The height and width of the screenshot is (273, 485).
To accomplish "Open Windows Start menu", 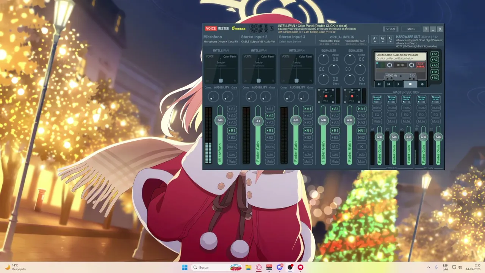I will point(185,267).
